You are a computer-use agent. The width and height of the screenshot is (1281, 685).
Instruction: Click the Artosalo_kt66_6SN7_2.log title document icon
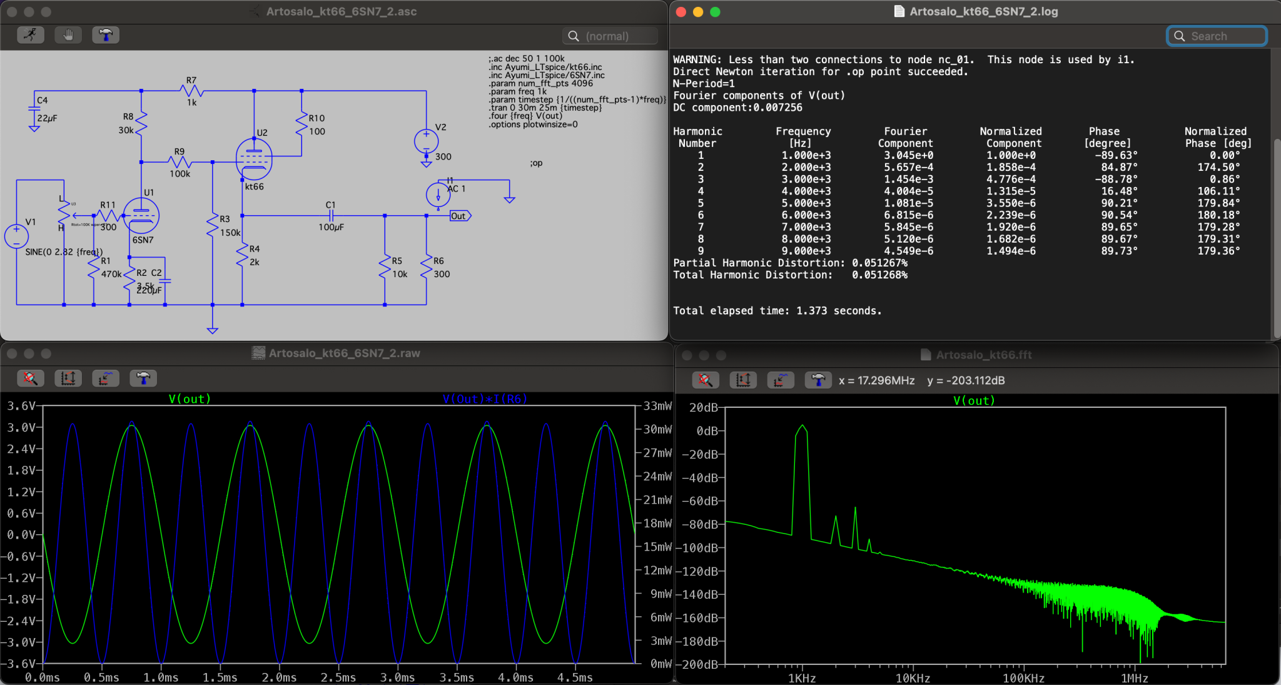[899, 11]
